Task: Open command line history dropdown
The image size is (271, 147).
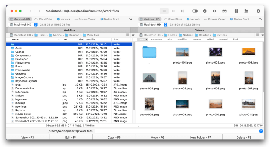Action: pyautogui.click(x=261, y=131)
